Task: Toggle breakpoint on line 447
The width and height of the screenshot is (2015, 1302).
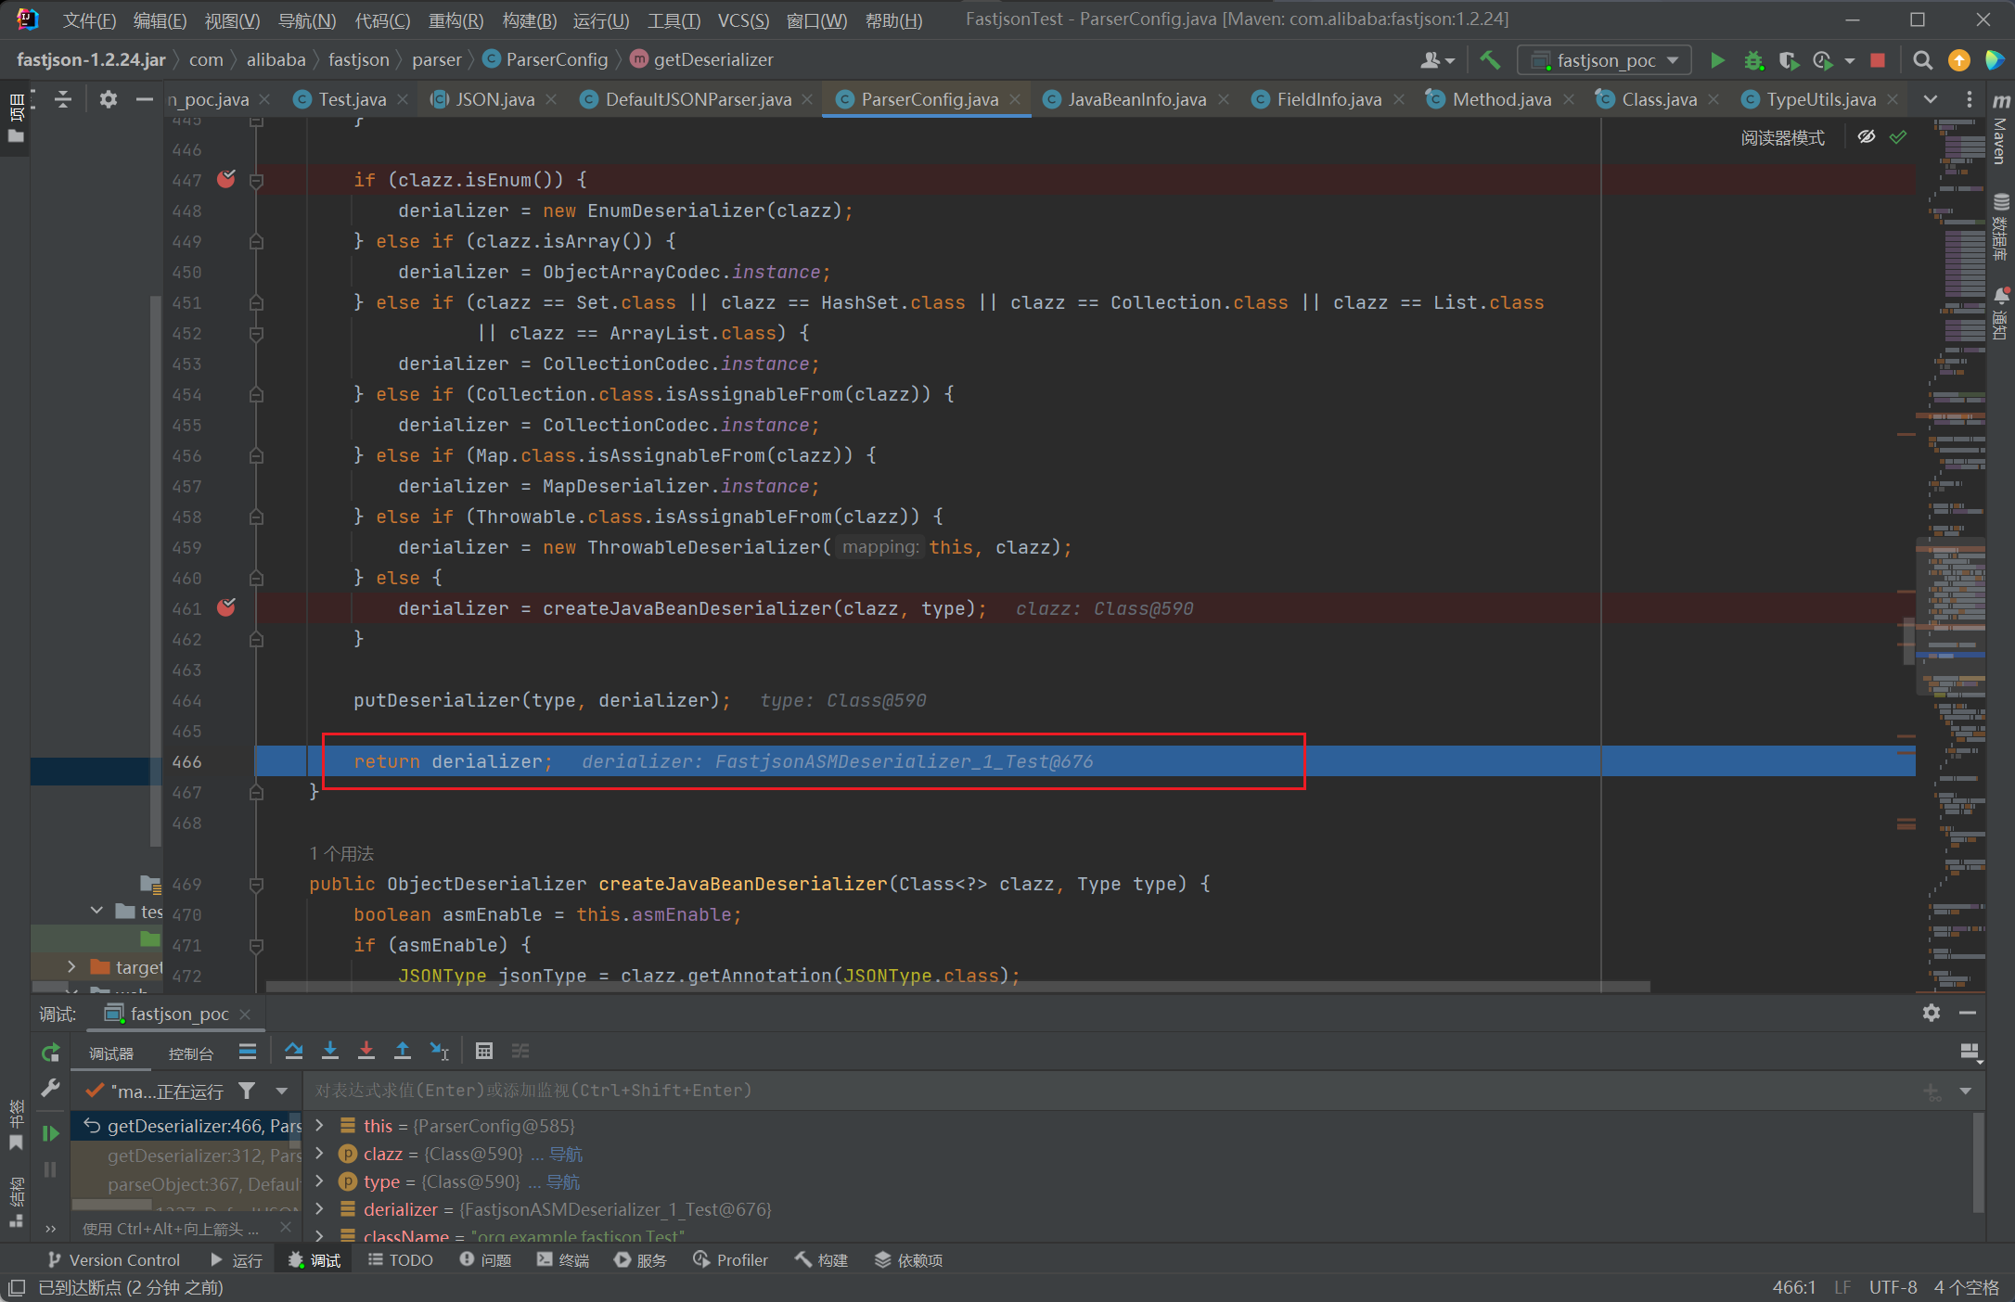Action: click(226, 179)
